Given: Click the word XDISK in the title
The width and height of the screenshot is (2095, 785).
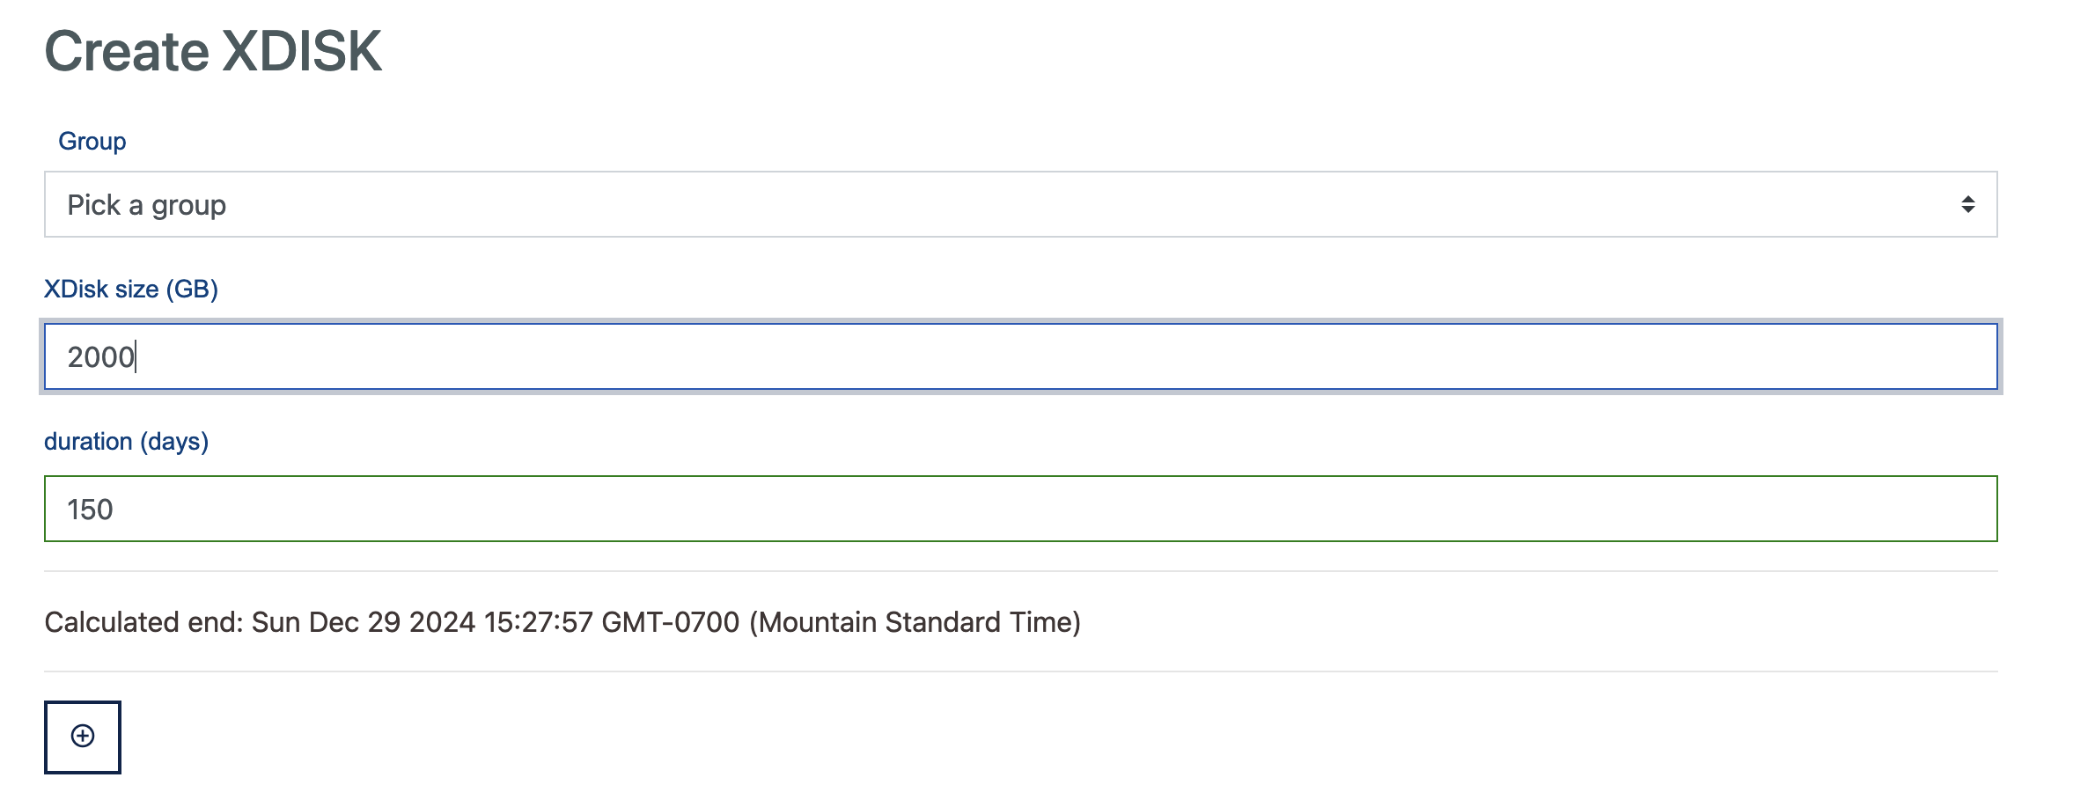Looking at the screenshot, I should click(x=302, y=51).
